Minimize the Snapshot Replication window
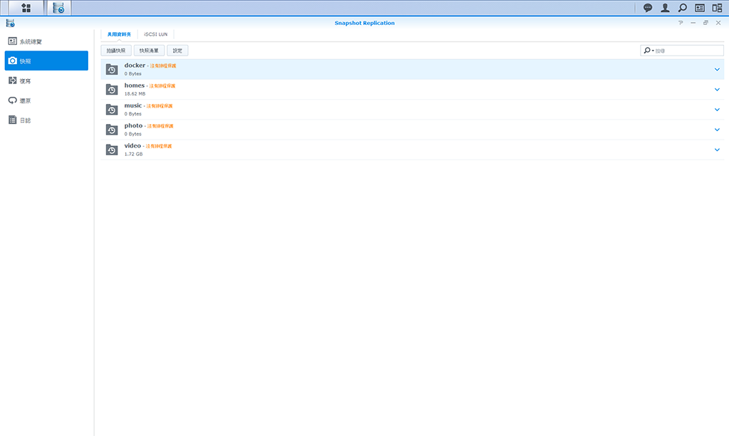 [693, 23]
